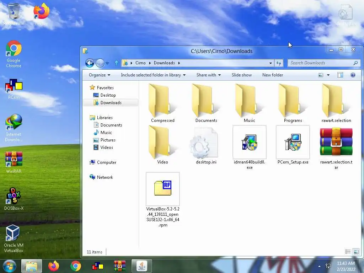Image resolution: width=364 pixels, height=273 pixels.
Task: Open the view options dropdown arrow
Action: click(x=328, y=75)
